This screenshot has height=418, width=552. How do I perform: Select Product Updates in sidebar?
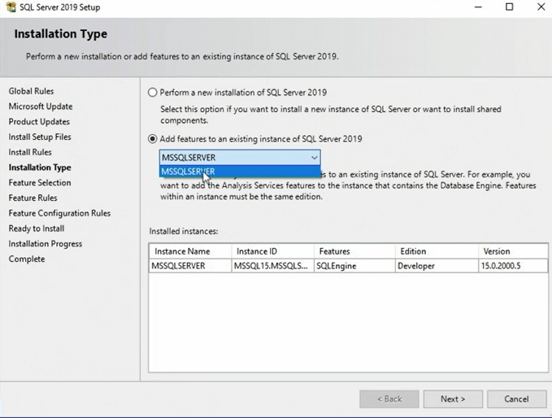pyautogui.click(x=39, y=122)
